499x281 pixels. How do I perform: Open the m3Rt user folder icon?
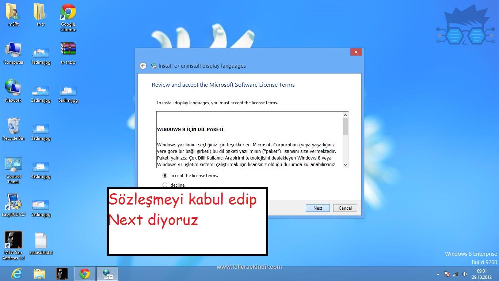(x=14, y=15)
